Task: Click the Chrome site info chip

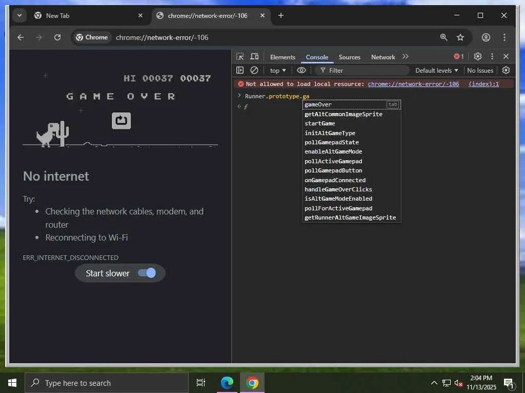Action: 92,37
